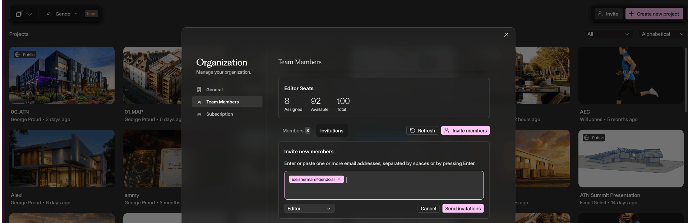Click the Invite button in top bar
688x223 pixels.
tap(608, 14)
